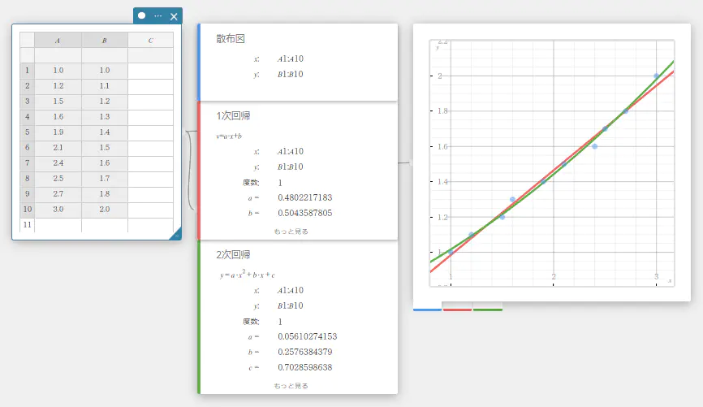Click cell A1 containing 1.0
The height and width of the screenshot is (407, 703).
pos(58,71)
